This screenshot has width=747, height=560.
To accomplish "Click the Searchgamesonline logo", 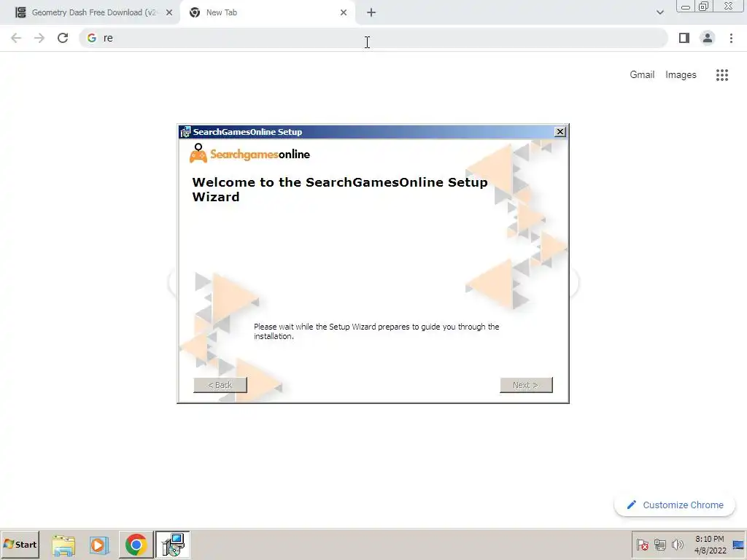I will [249, 153].
